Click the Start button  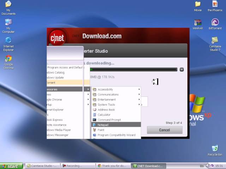click(x=11, y=166)
